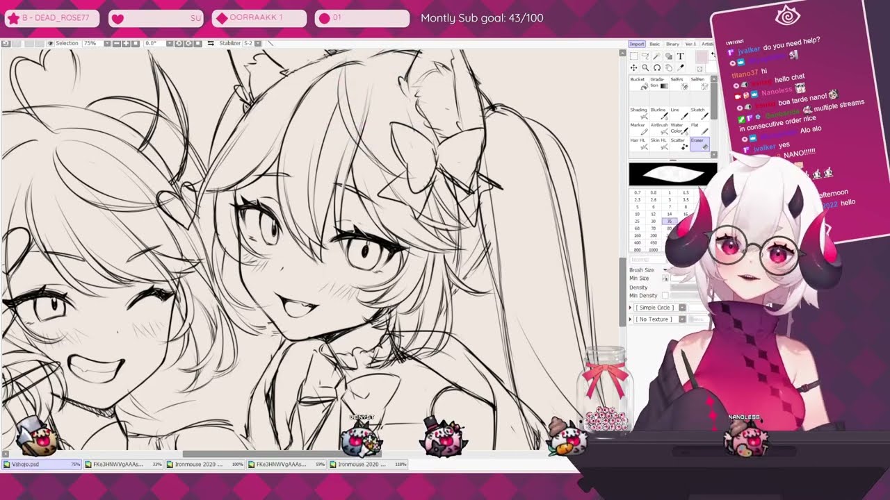Select brush size 35 preset
The image size is (890, 500).
coord(670,221)
